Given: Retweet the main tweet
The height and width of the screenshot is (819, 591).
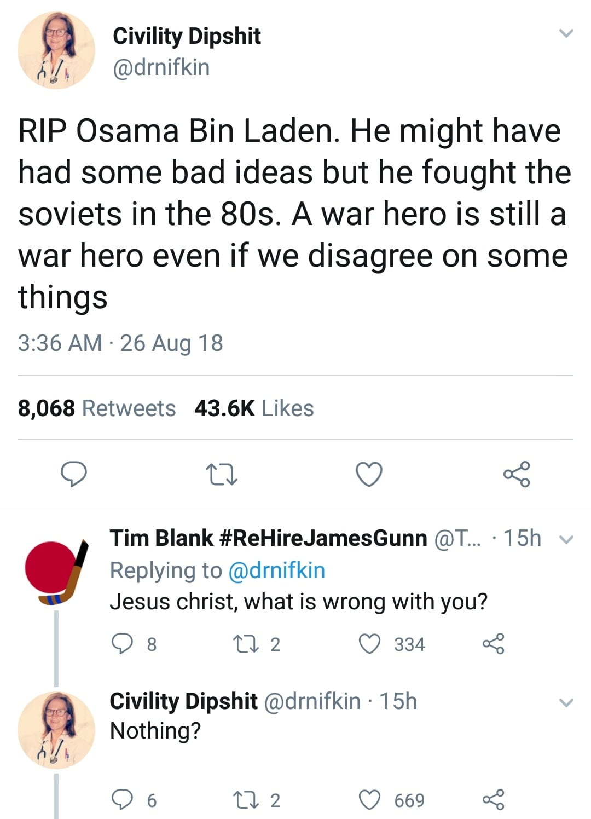Looking at the screenshot, I should click(x=221, y=474).
